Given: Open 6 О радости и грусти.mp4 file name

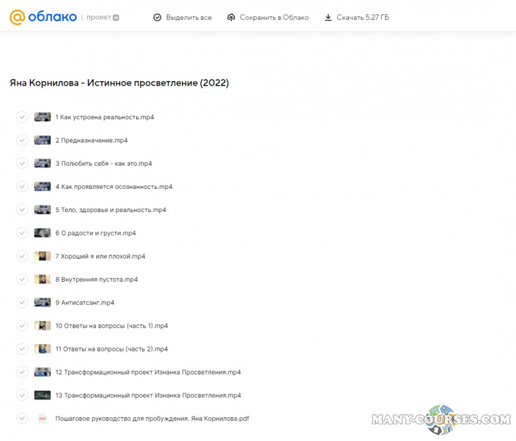Looking at the screenshot, I should pos(95,233).
